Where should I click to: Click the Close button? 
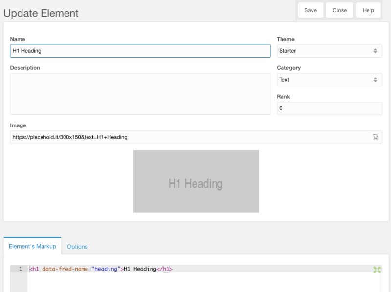[339, 10]
